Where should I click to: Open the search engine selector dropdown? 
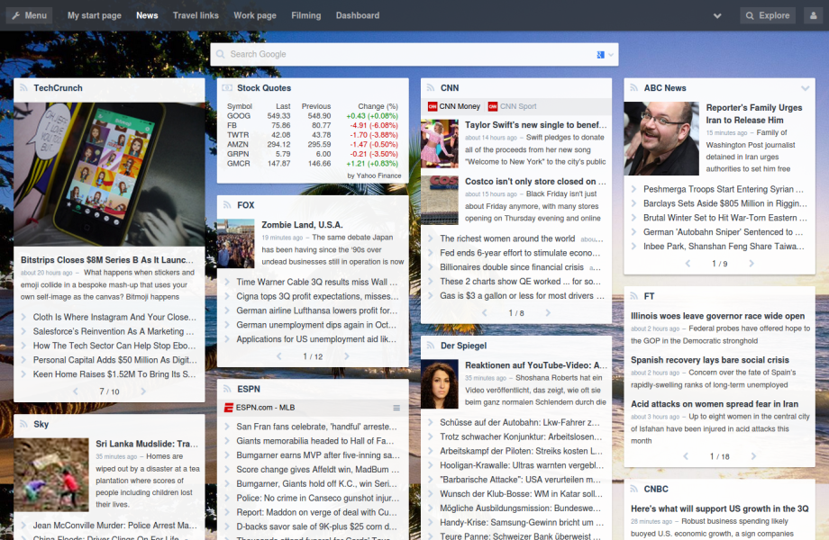606,54
